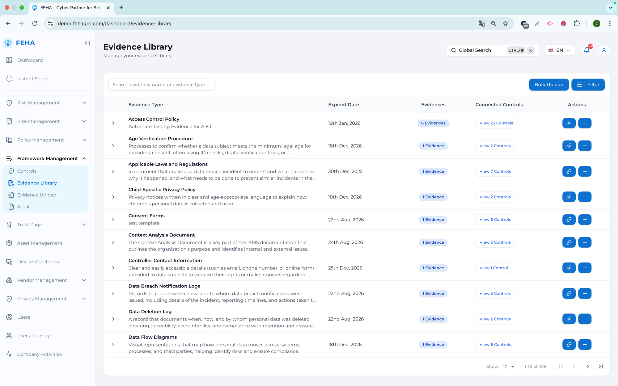
Task: Expand the Access Control Policy row
Action: pyautogui.click(x=113, y=123)
